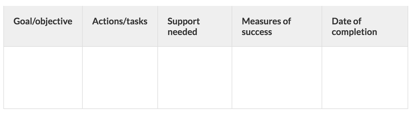Click the word "needed" in the header
The image size is (411, 116).
(182, 32)
